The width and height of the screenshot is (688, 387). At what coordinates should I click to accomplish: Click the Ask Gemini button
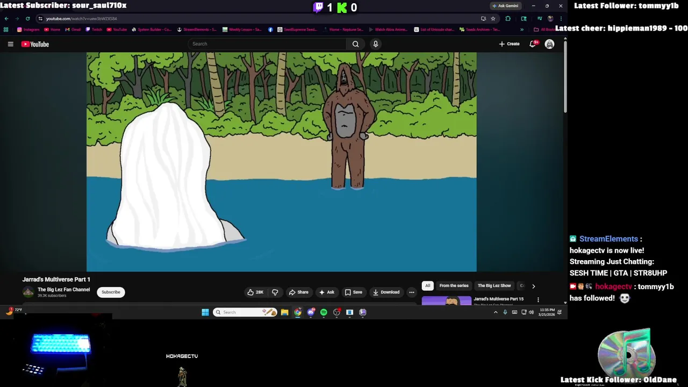pos(505,6)
